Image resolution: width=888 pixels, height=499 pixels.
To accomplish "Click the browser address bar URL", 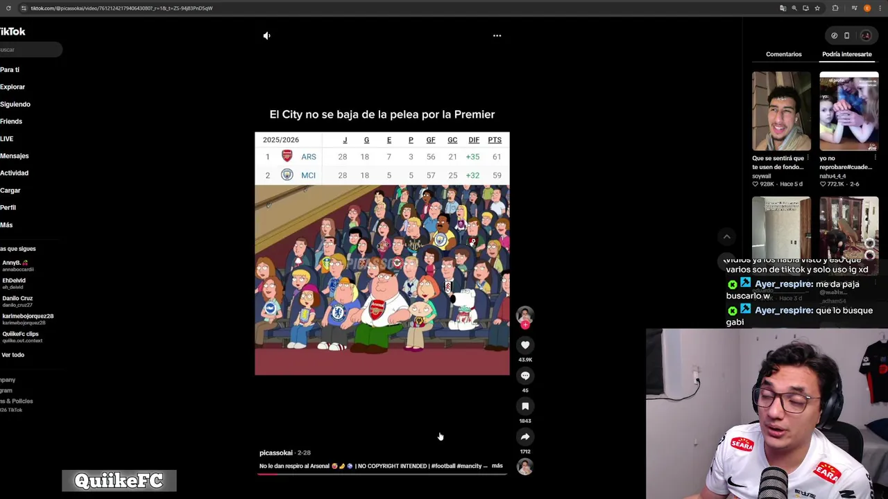I will 121,8.
